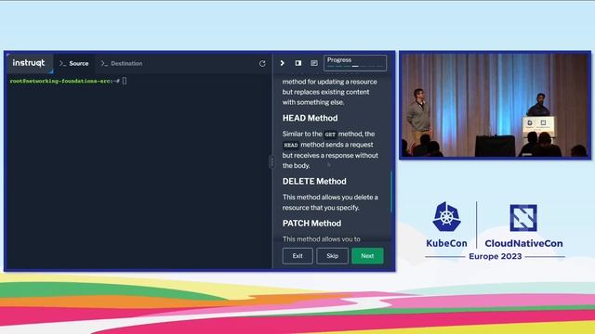The width and height of the screenshot is (595, 334).
Task: Click the Europe 2023 text
Action: point(496,257)
